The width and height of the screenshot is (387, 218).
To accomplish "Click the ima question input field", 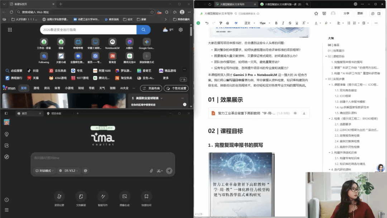I will click(x=102, y=158).
